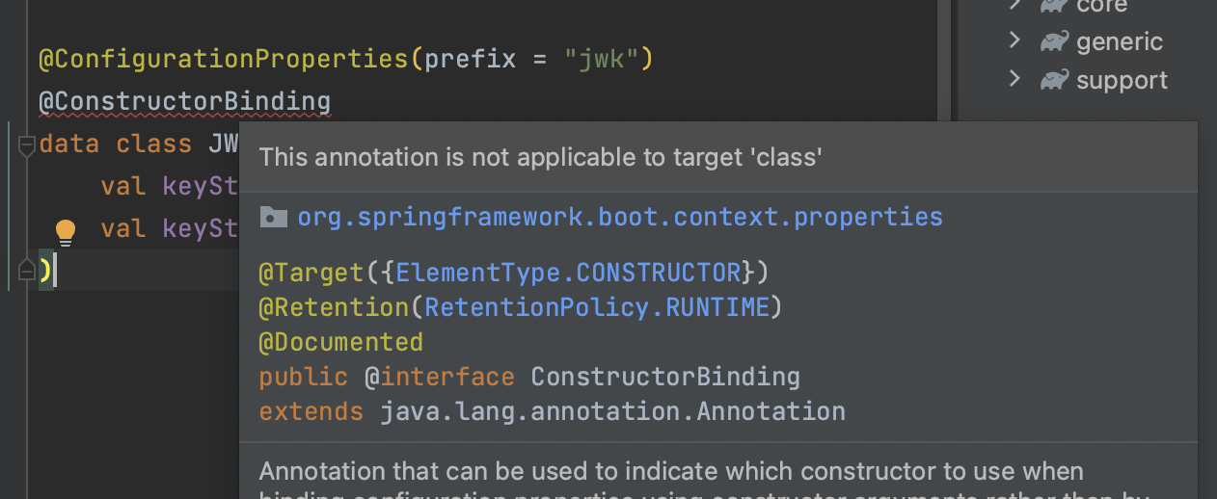The height and width of the screenshot is (499, 1217).
Task: Click the package folder icon in the tooltip
Action: [x=273, y=217]
